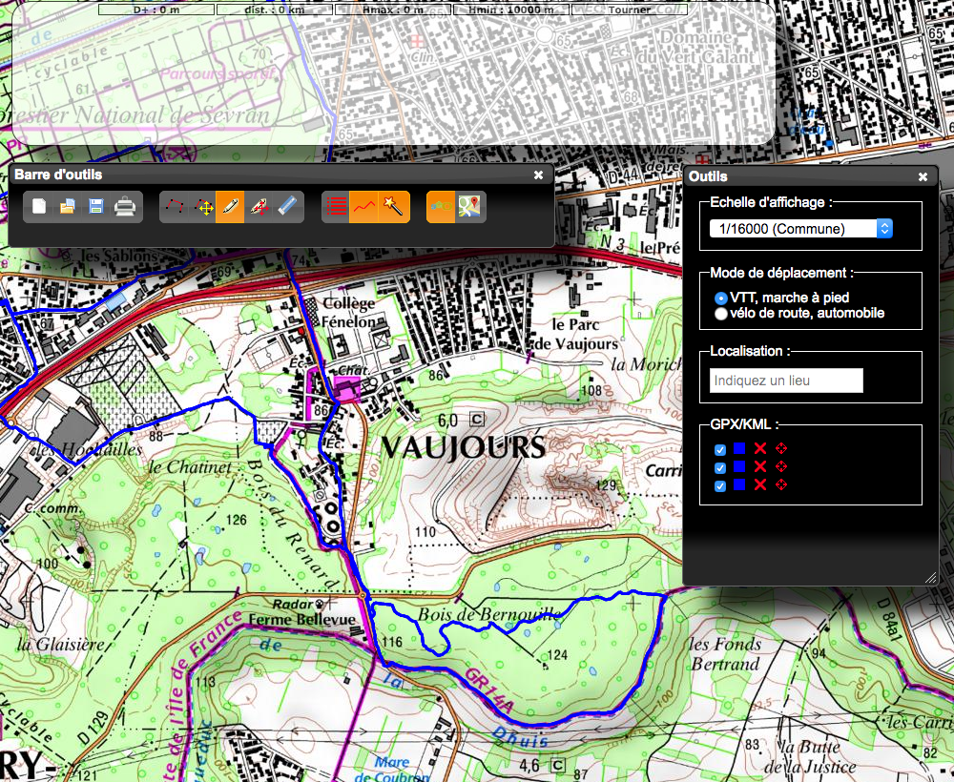
Task: Open a file with the folder icon
Action: point(68,206)
